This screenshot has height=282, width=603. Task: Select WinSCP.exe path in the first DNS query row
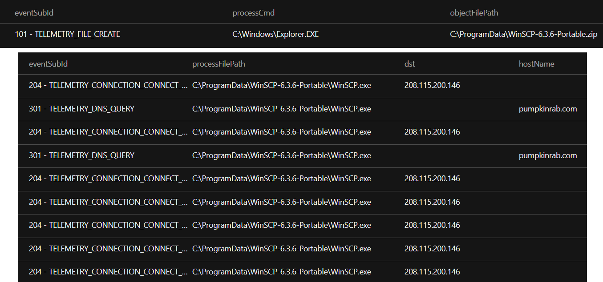coord(282,109)
